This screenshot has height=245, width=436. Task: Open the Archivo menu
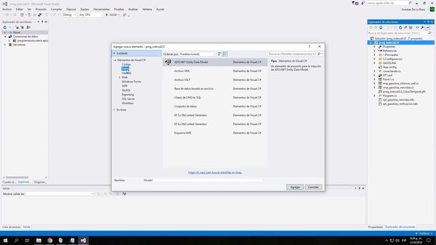point(7,9)
